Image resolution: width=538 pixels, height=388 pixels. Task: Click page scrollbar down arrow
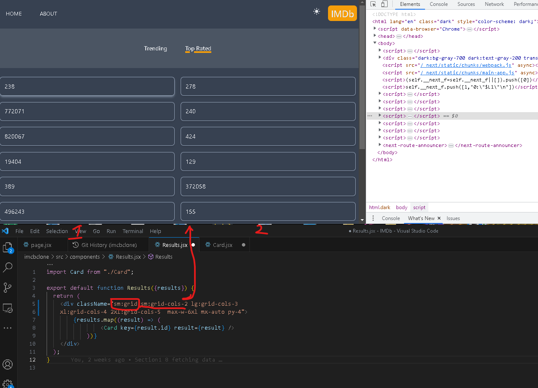tap(362, 220)
